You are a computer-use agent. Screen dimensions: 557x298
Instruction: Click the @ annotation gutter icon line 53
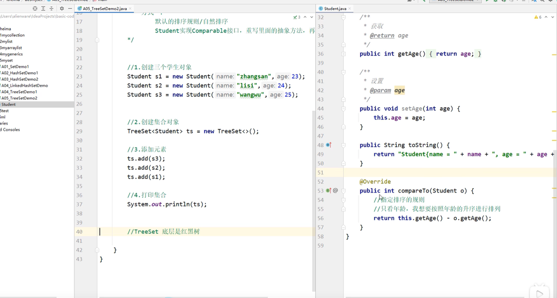point(336,191)
